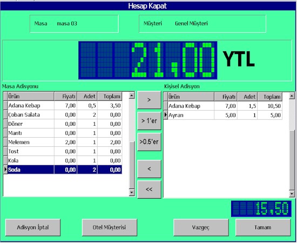Select Çoban Salata row in table list
This screenshot has height=243, width=297.
coord(63,114)
